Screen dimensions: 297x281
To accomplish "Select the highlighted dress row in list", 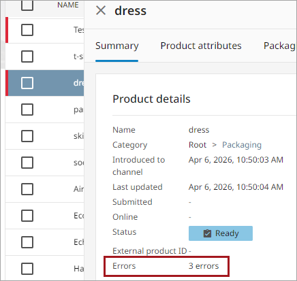I will click(x=45, y=83).
